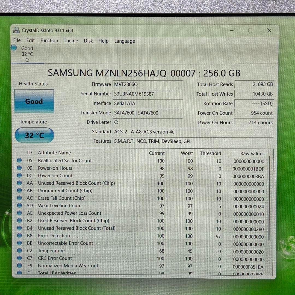Click the blue status dot beside Reallocated Sector Count
This screenshot has width=295, height=295.
pos(19,161)
